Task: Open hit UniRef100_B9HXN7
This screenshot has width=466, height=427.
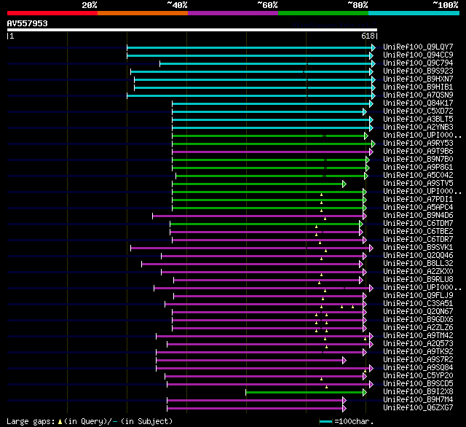Action: 418,79
